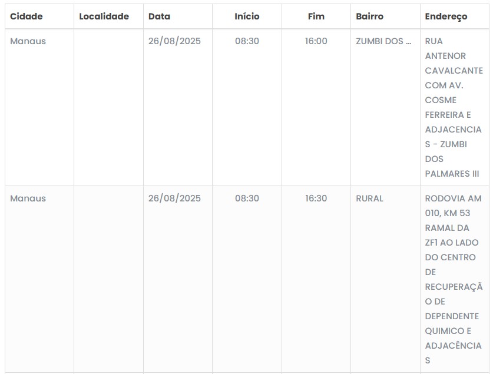Click the 08:30 start time in first row
Screen dimensions: 493x374
(247, 41)
